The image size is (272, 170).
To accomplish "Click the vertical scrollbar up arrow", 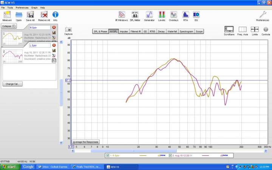I will pyautogui.click(x=61, y=42).
